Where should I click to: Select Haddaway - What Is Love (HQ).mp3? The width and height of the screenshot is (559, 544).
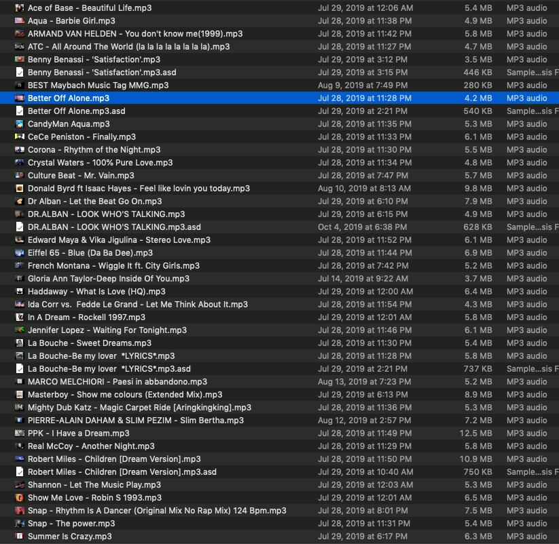click(280, 291)
